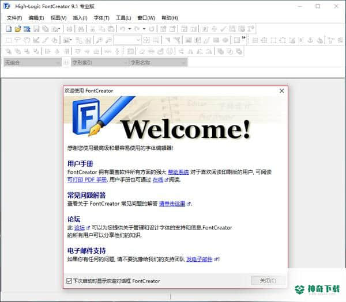Visit the 论坛 link in the forum section
The width and height of the screenshot is (346, 302).
[80, 228]
